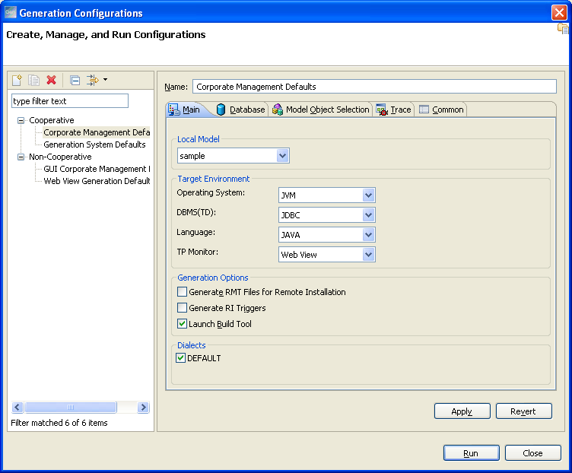Image resolution: width=572 pixels, height=473 pixels.
Task: Click the tree scrollbar left arrow
Action: coord(17,407)
